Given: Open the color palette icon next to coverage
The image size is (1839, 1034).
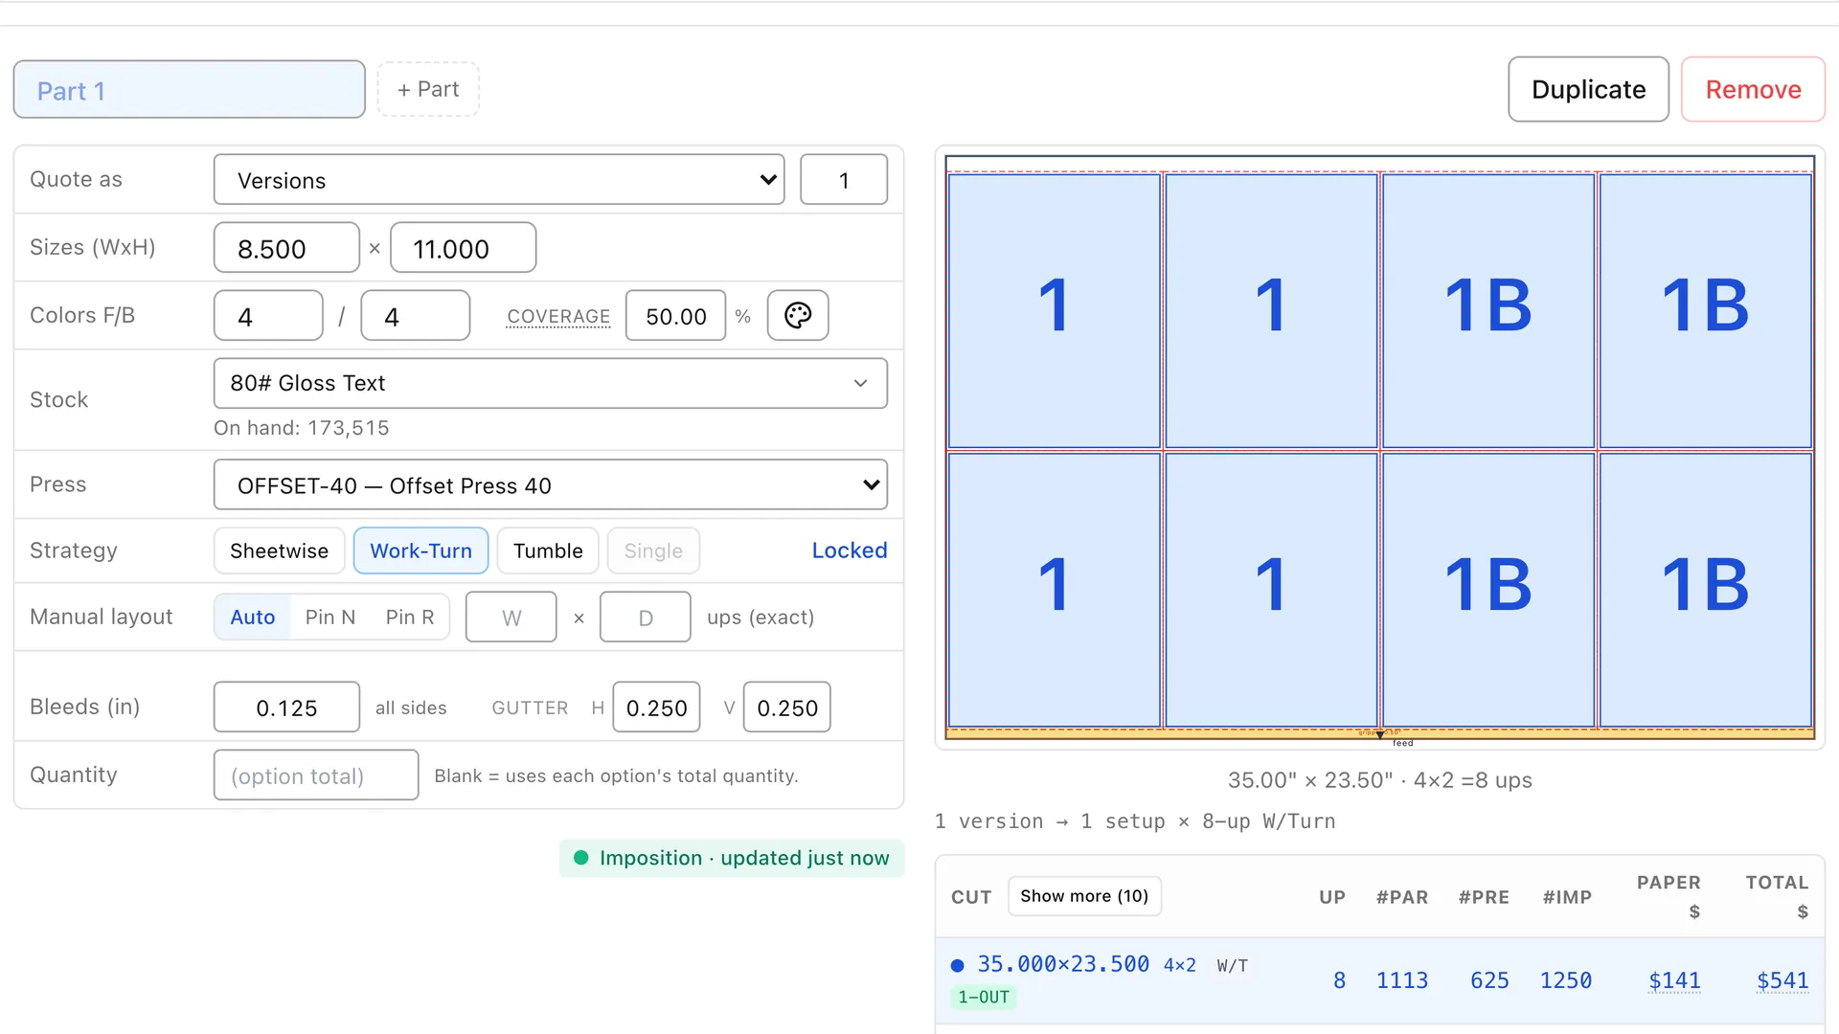Looking at the screenshot, I should 798,316.
